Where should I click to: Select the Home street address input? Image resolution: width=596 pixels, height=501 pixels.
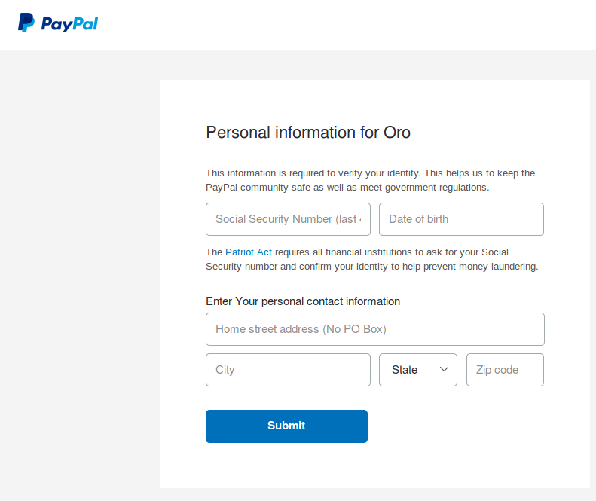[x=374, y=329]
